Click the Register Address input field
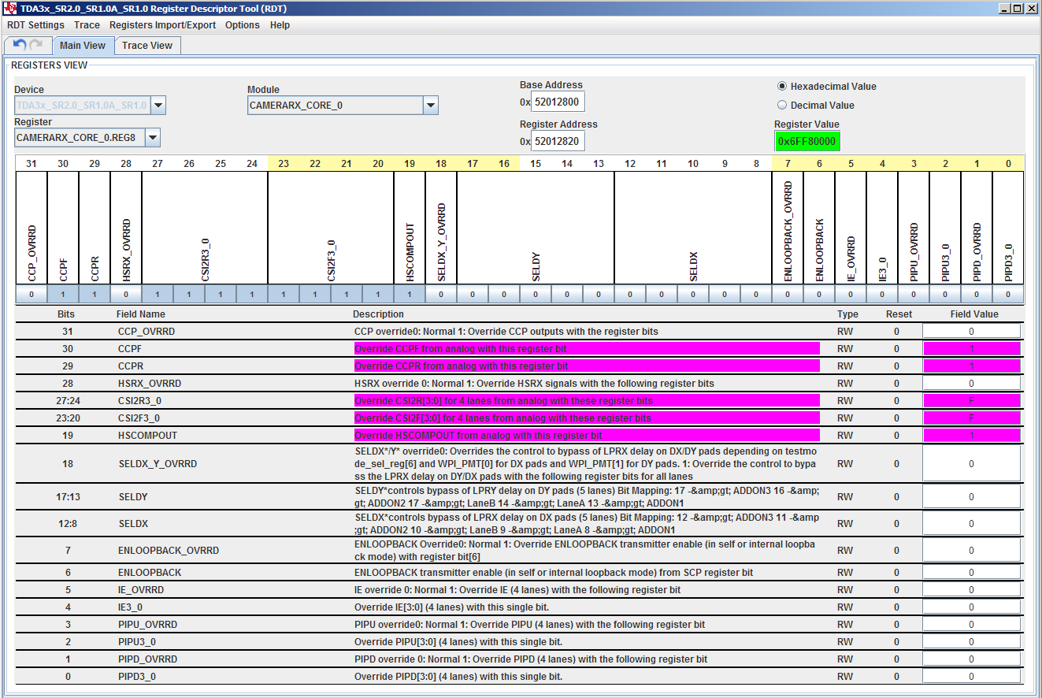This screenshot has width=1042, height=698. (558, 142)
